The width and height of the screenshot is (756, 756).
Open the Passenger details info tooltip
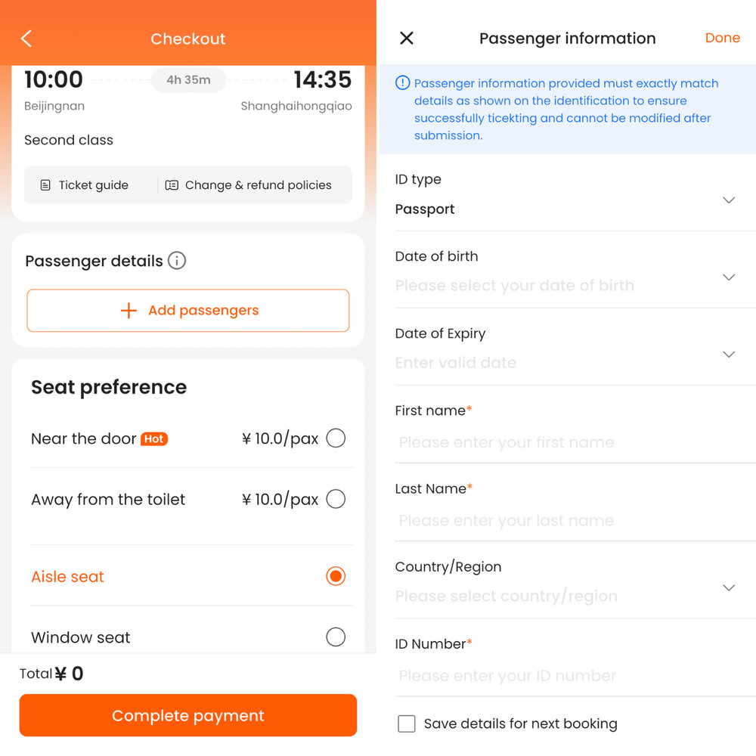177,261
